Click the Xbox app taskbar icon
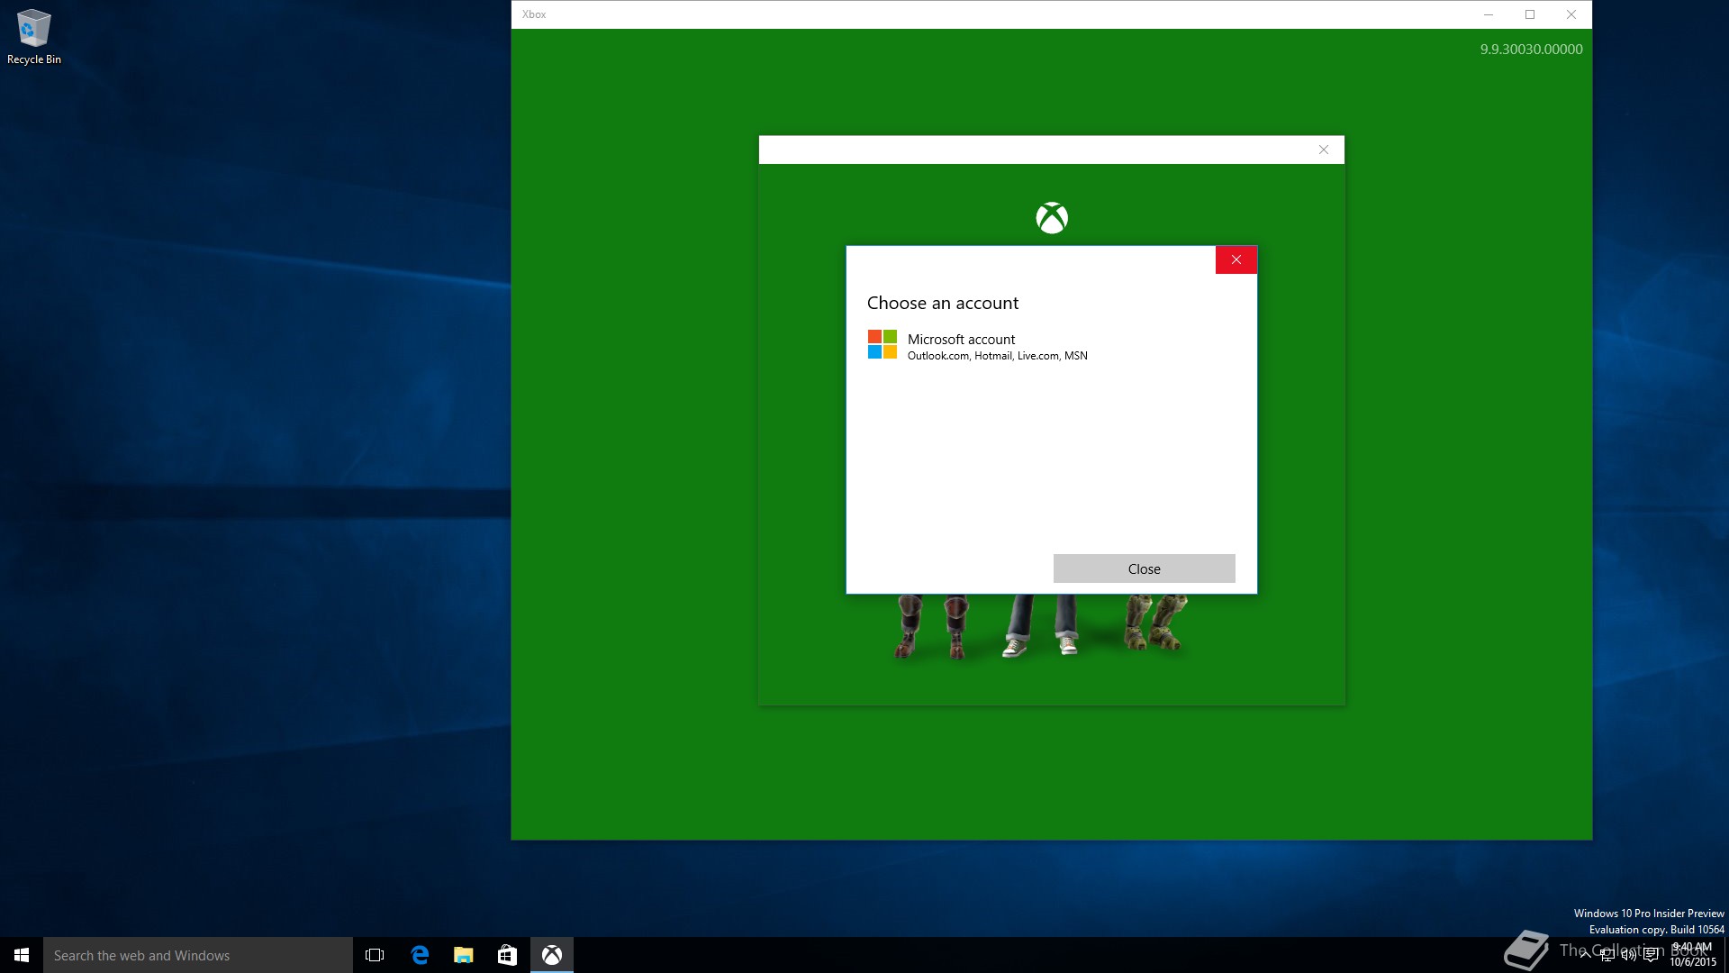 click(551, 955)
